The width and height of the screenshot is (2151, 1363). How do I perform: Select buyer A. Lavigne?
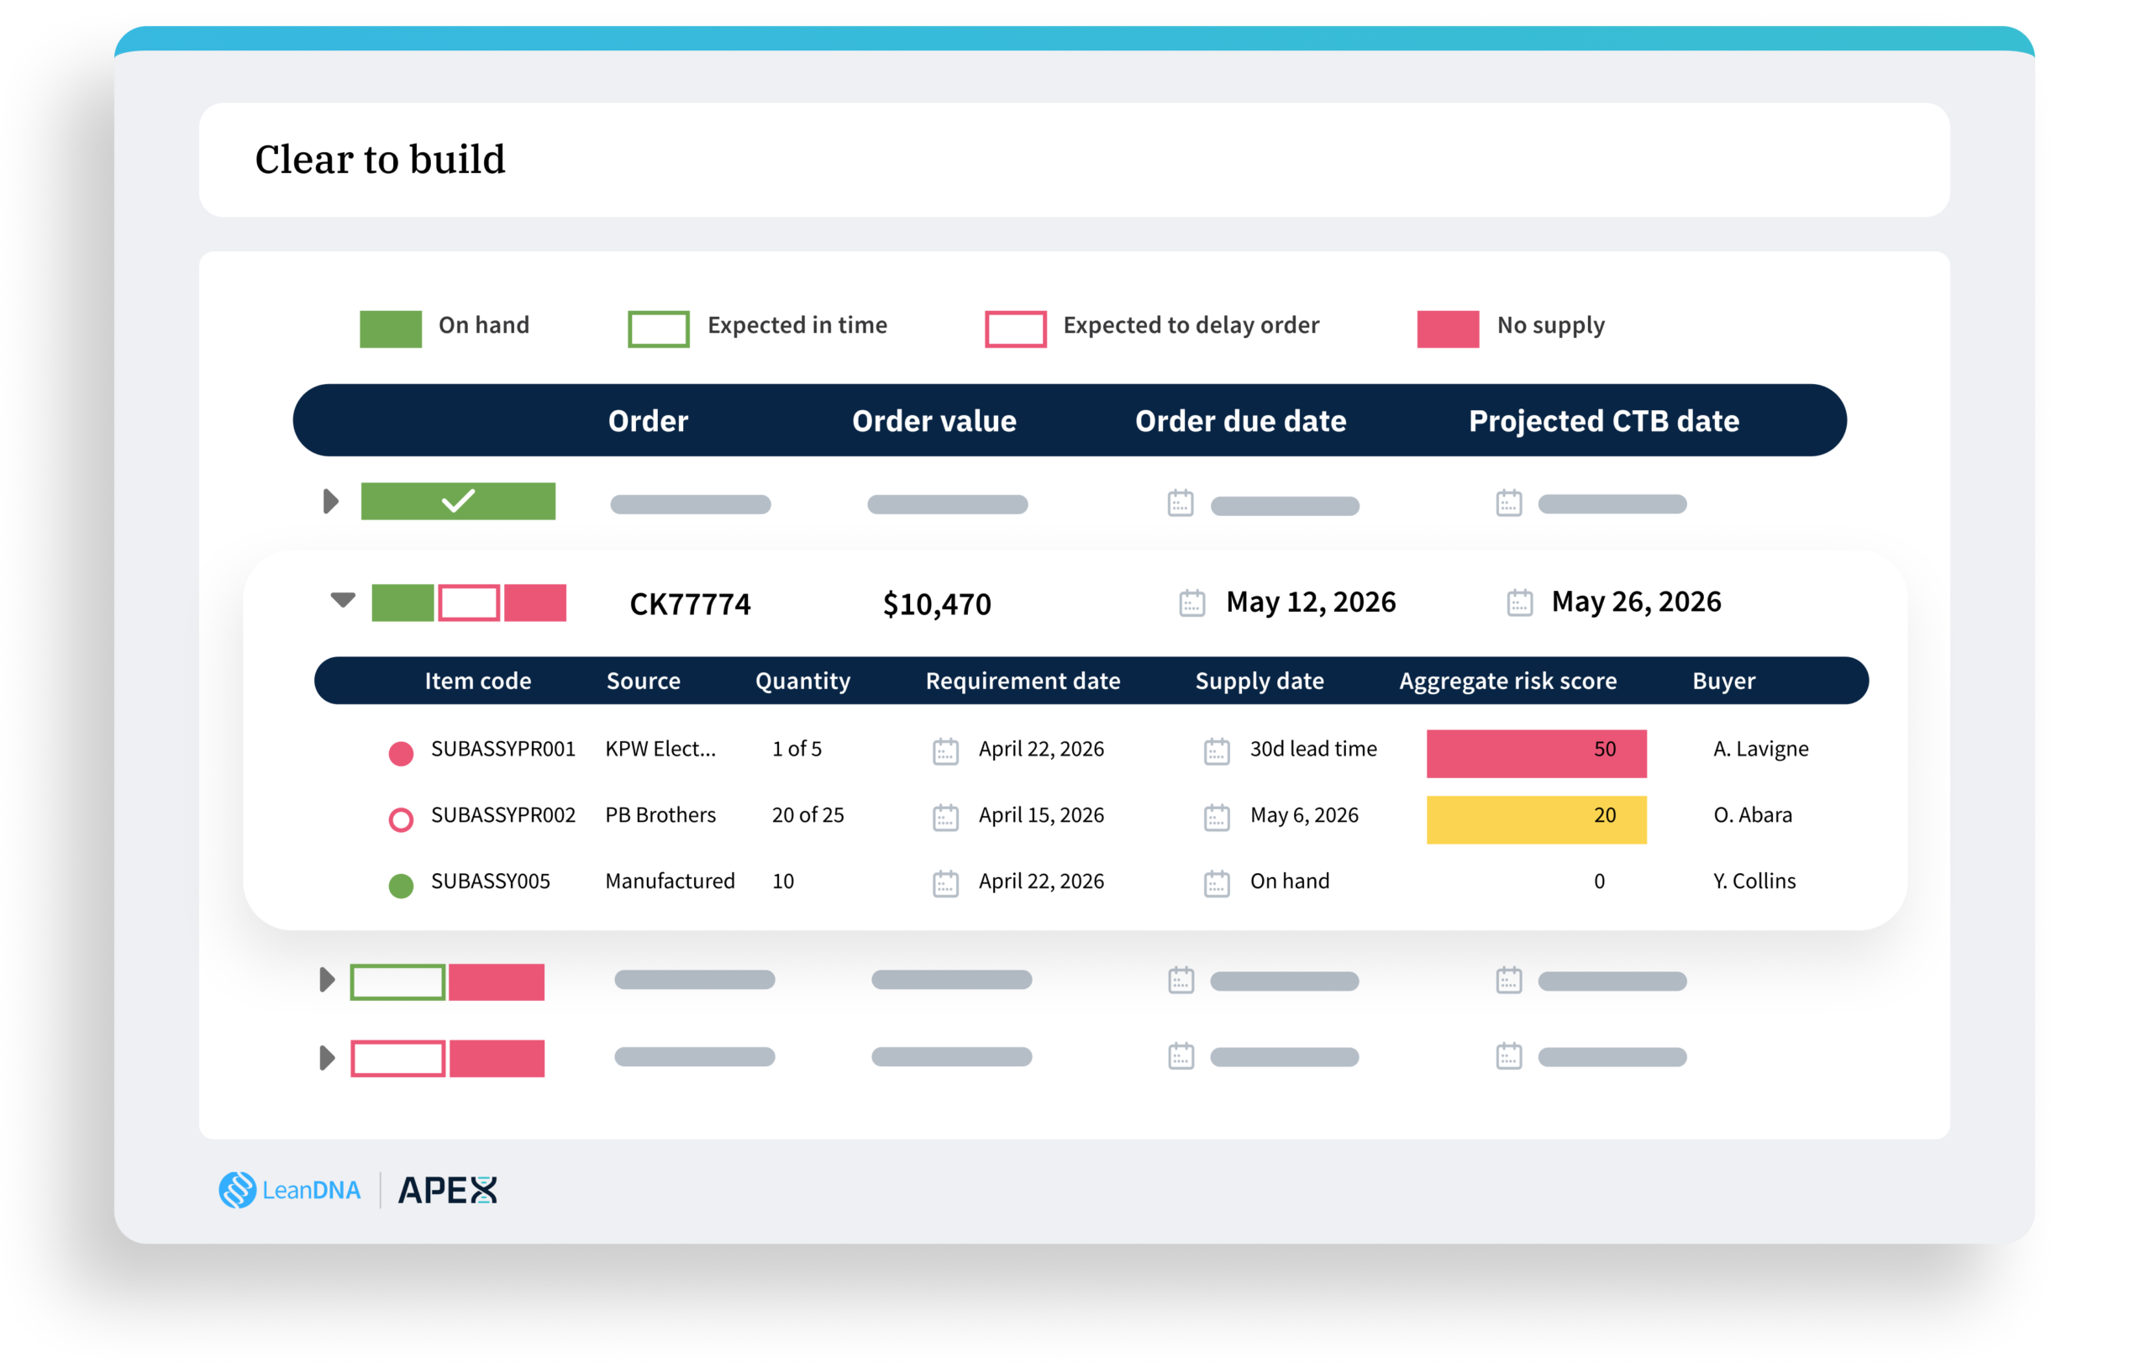1760,750
